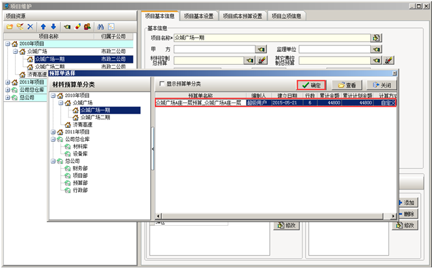Click the blue down arrow icon
The image size is (432, 268).
(53, 27)
